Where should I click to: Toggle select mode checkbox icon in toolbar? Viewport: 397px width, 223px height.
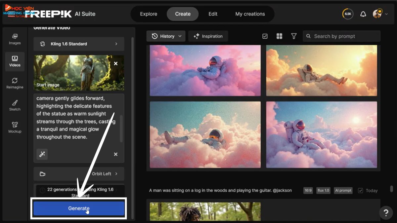(x=265, y=36)
